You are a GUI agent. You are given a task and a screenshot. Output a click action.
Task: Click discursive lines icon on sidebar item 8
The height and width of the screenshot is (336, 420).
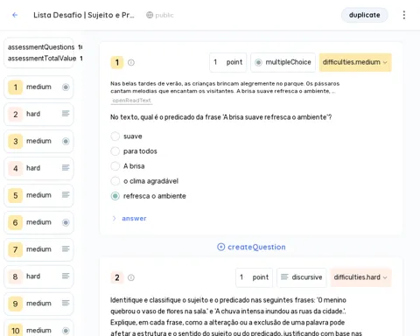(66, 276)
